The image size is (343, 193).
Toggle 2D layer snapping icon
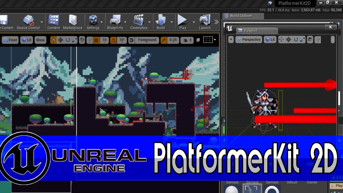click(x=132, y=40)
